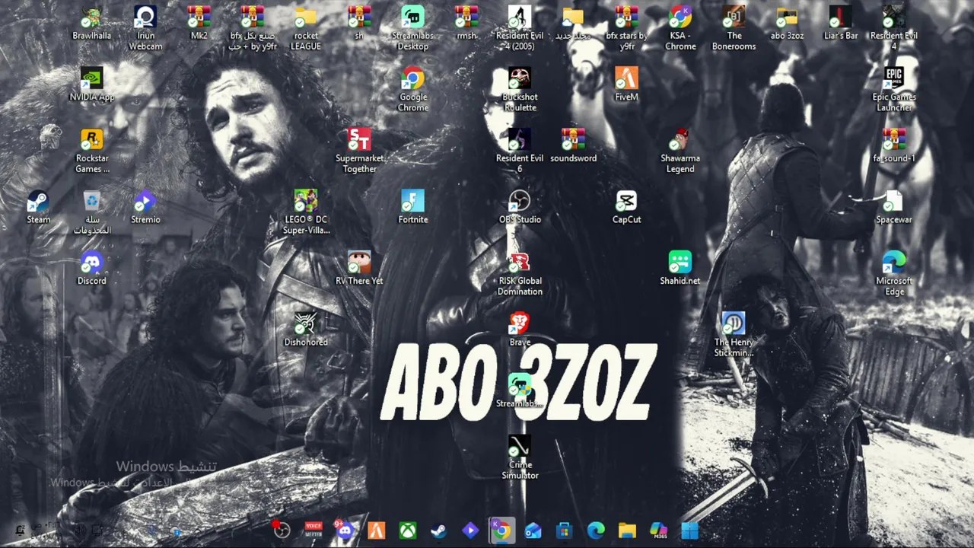Launch Buckshot Roulette from the desktop
The width and height of the screenshot is (974, 548).
pos(520,89)
